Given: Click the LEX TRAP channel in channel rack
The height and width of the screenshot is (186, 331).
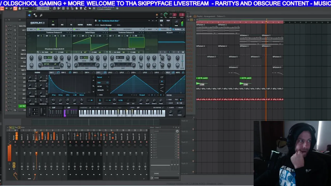Looking at the screenshot, I should point(22,106).
